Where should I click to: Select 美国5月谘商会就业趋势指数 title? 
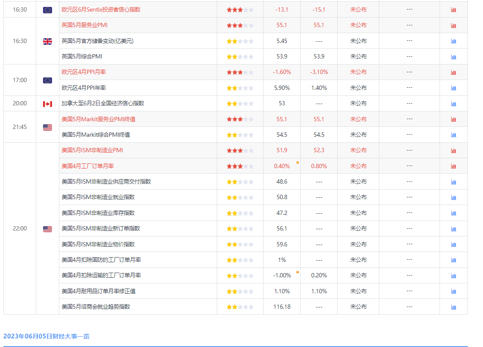point(96,306)
